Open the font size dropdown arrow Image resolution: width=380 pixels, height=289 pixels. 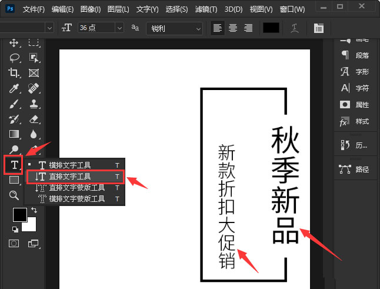point(119,28)
